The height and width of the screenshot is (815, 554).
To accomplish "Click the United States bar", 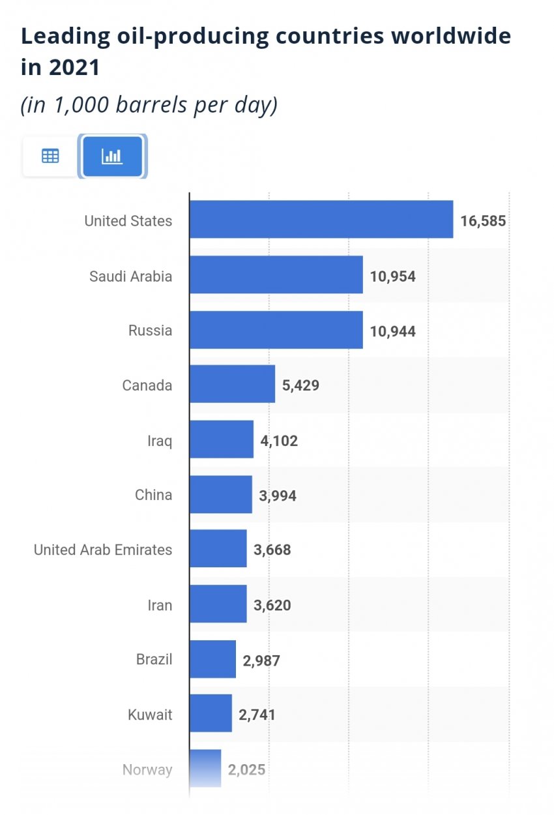I will (x=321, y=220).
